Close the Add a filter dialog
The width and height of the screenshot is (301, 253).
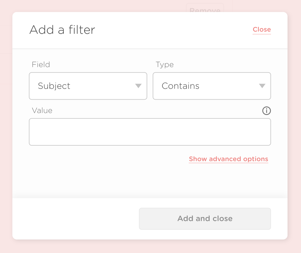262,29
